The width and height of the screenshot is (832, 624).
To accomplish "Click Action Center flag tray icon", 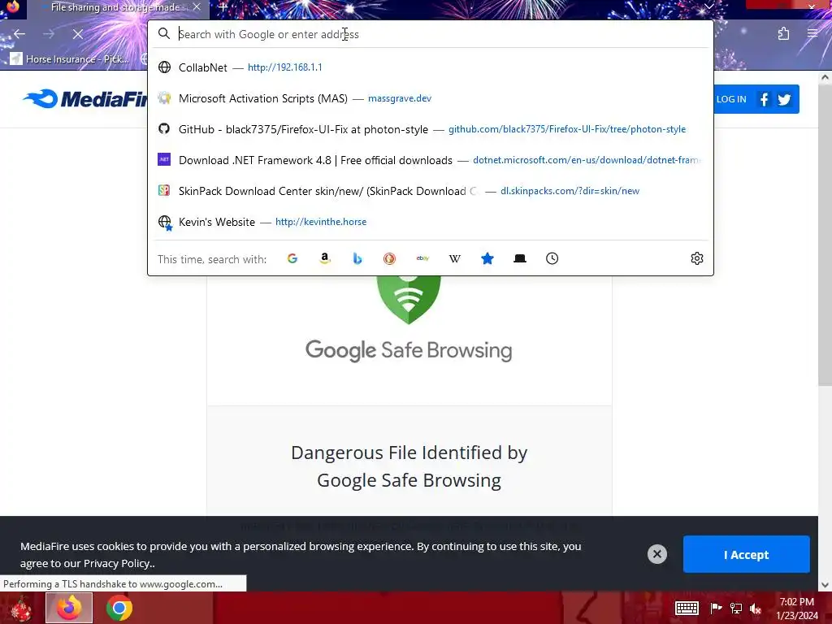I will click(x=716, y=609).
